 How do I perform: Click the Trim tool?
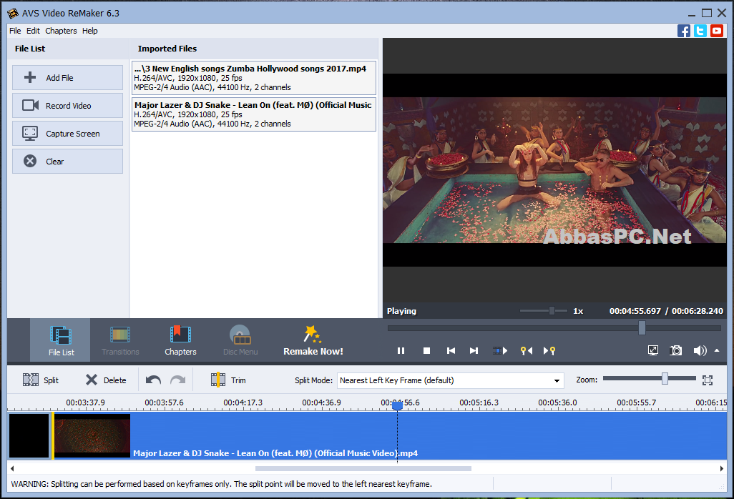228,380
